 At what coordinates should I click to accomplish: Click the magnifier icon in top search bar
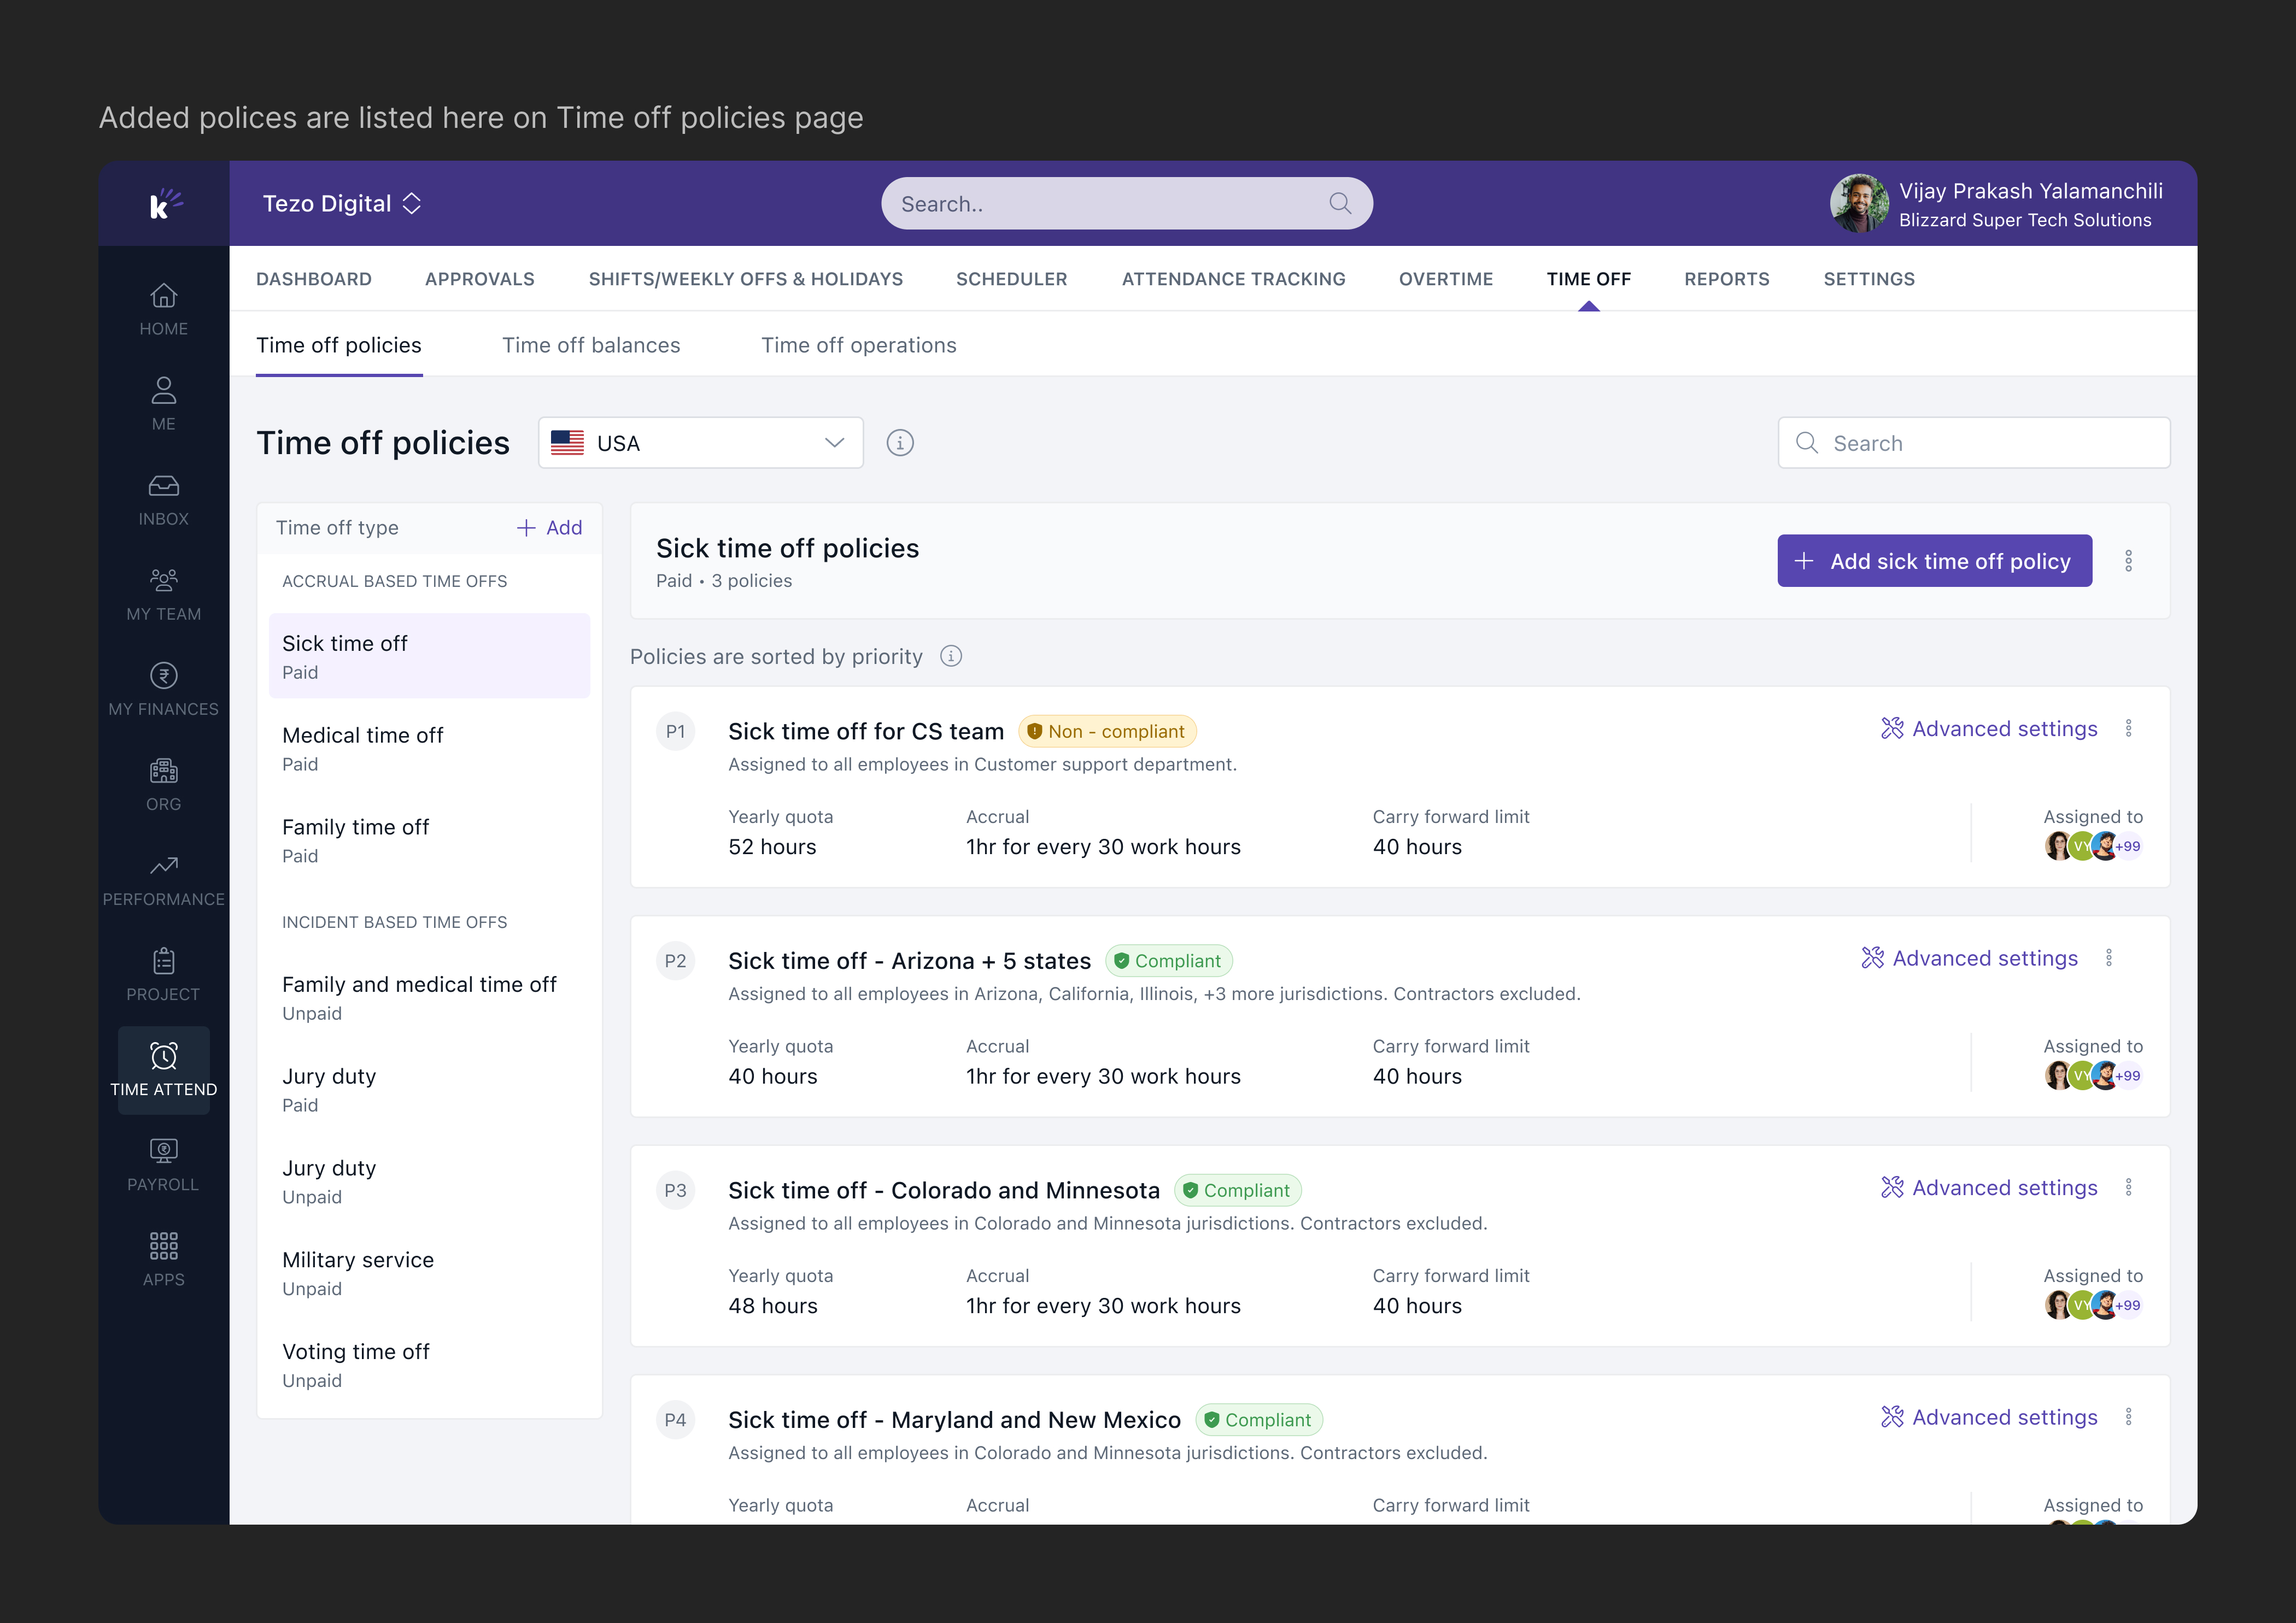(x=1340, y=204)
